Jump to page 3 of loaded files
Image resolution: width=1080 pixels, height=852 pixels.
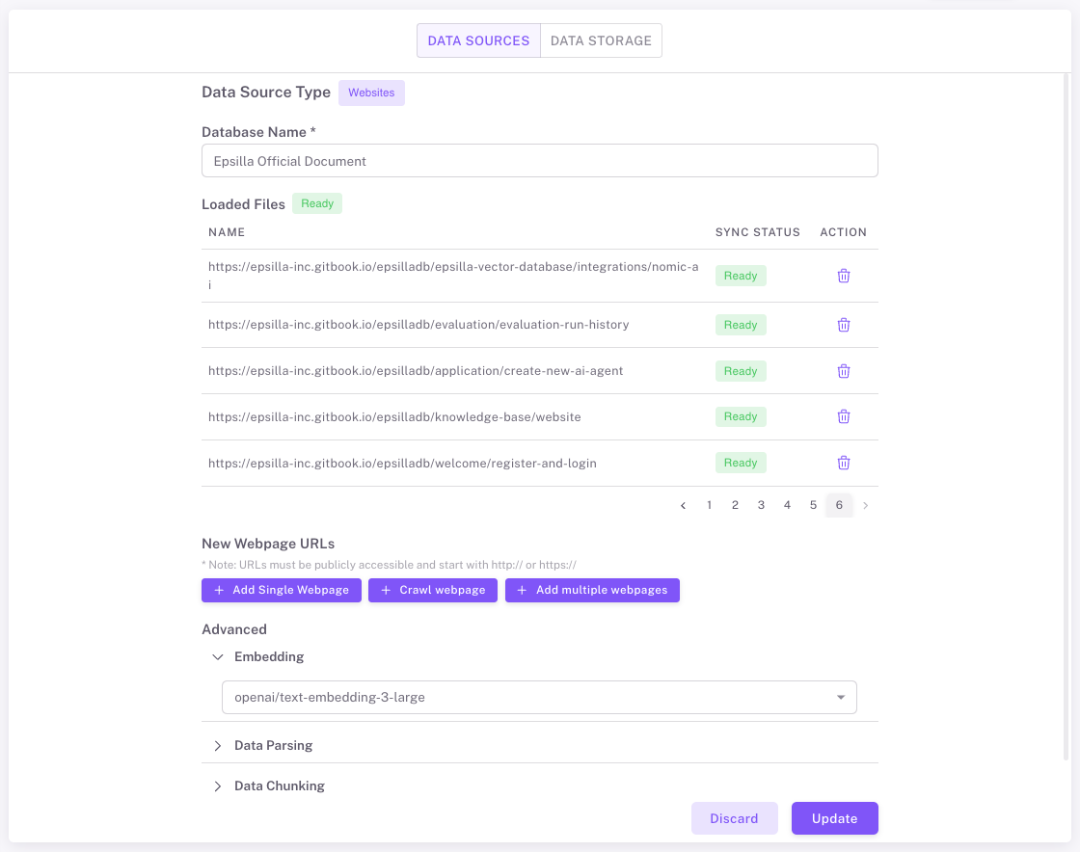(761, 505)
